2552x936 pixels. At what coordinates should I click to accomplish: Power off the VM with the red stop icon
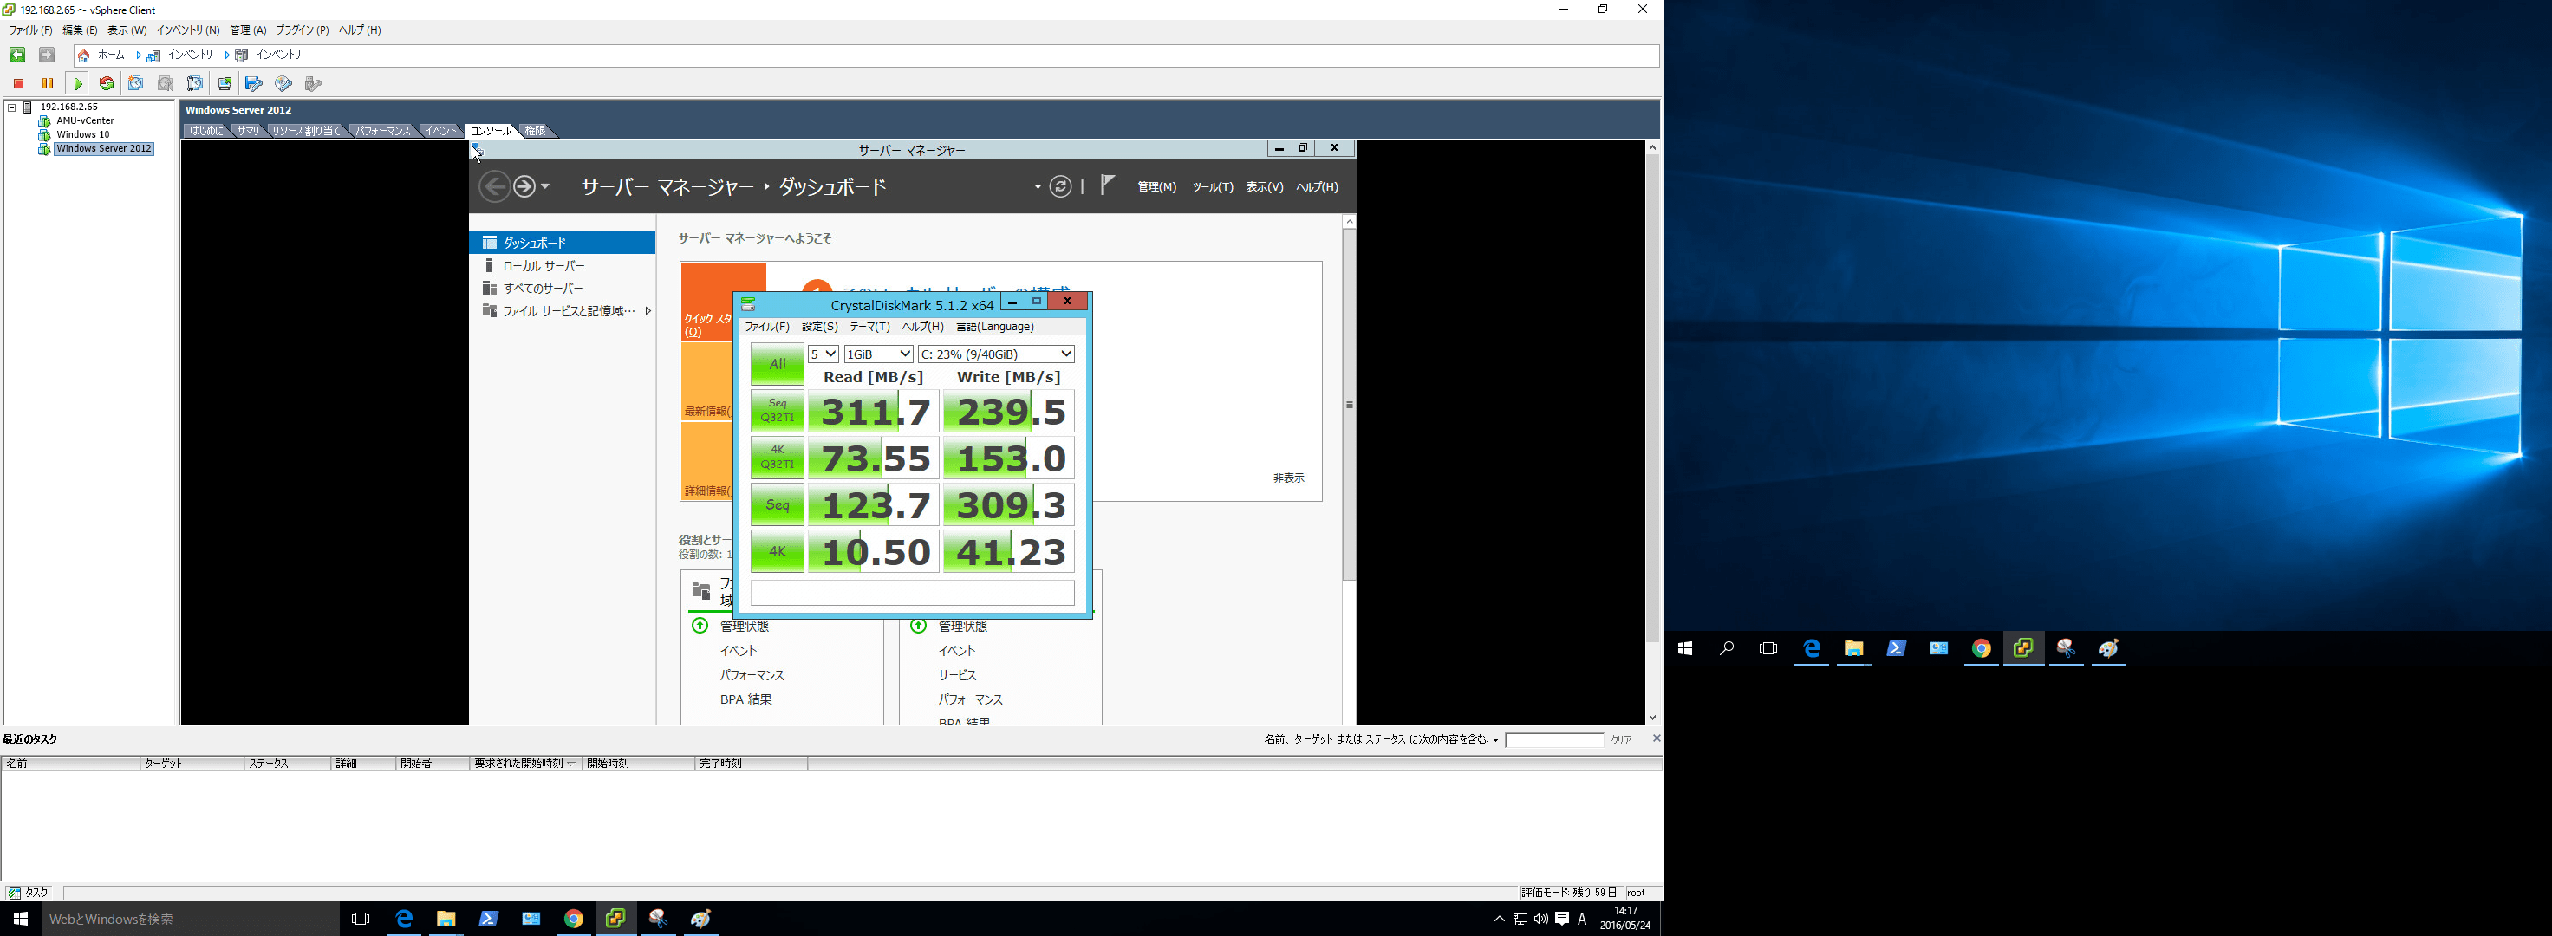point(19,84)
